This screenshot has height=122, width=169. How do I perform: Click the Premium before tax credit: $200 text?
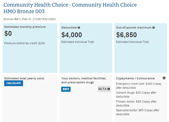point(25,43)
